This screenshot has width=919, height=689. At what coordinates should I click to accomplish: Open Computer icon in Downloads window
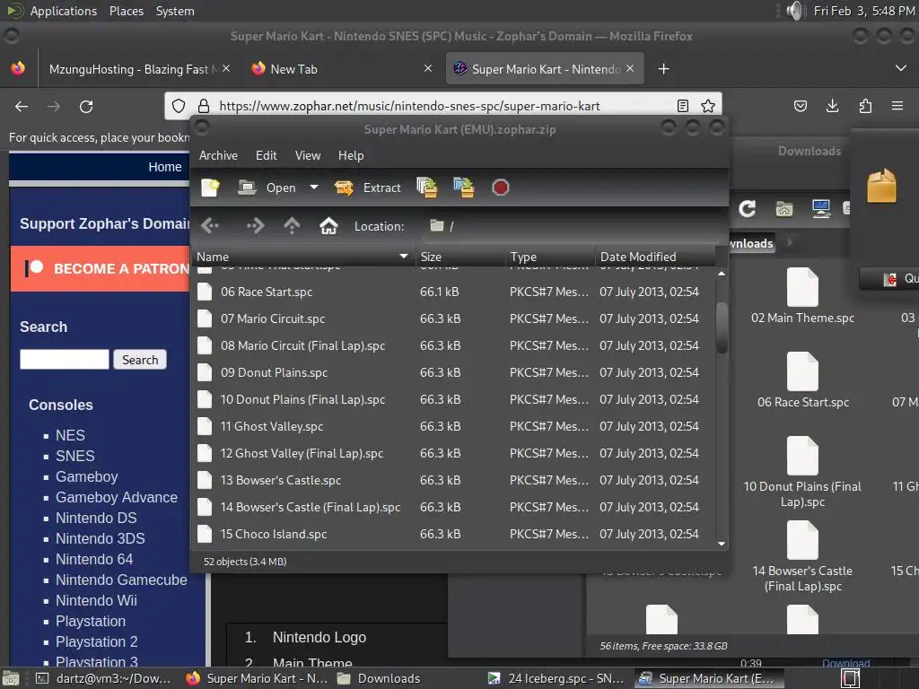[821, 208]
